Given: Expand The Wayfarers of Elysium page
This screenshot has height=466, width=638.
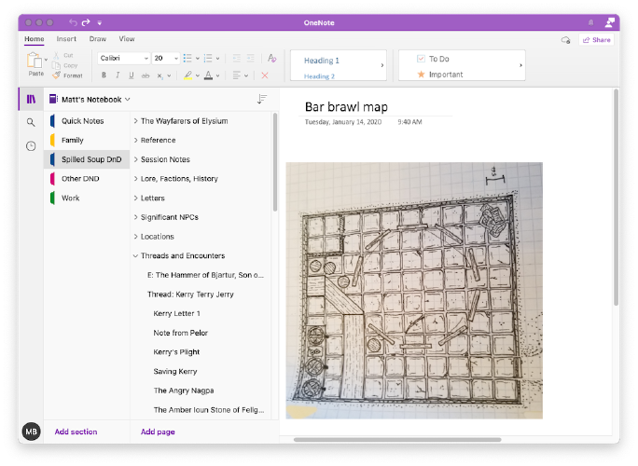Looking at the screenshot, I should [136, 121].
